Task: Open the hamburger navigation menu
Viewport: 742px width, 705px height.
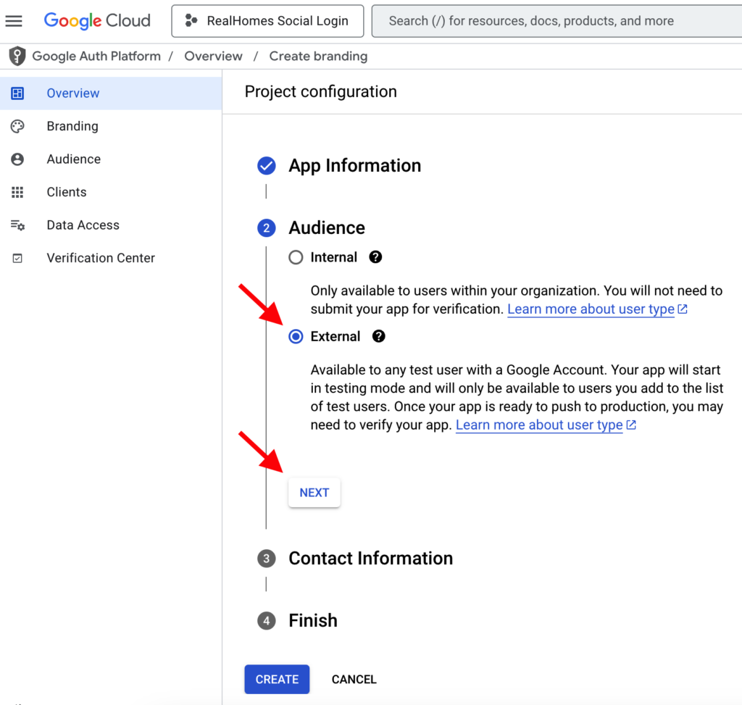Action: pos(14,21)
